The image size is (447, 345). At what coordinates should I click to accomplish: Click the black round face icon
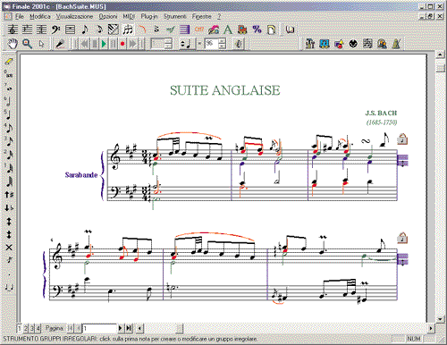[353, 44]
